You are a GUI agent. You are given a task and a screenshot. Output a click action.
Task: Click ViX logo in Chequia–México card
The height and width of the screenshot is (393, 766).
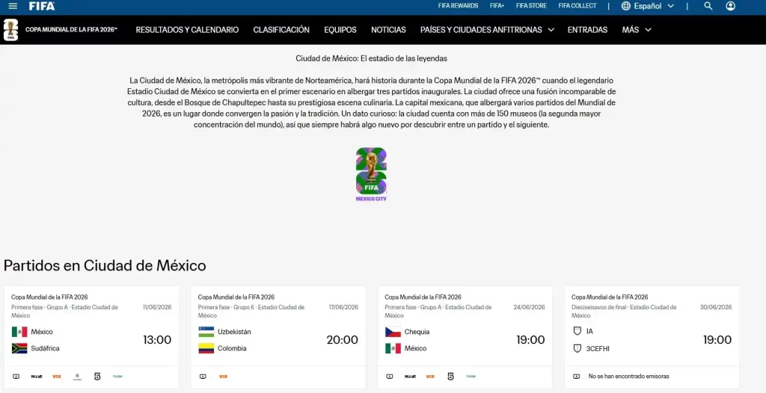(x=430, y=377)
